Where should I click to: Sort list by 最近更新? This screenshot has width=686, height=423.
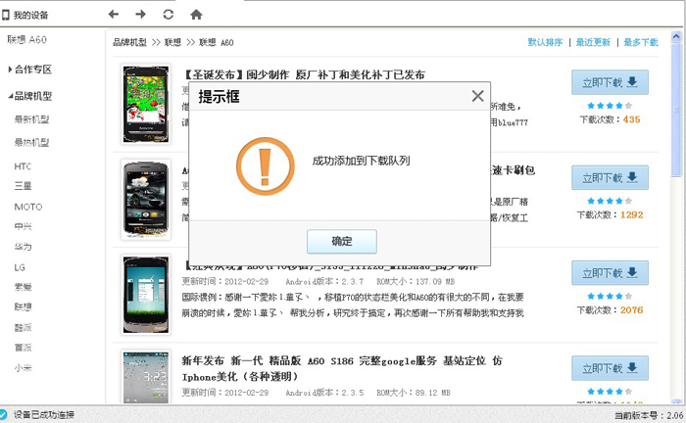593,43
